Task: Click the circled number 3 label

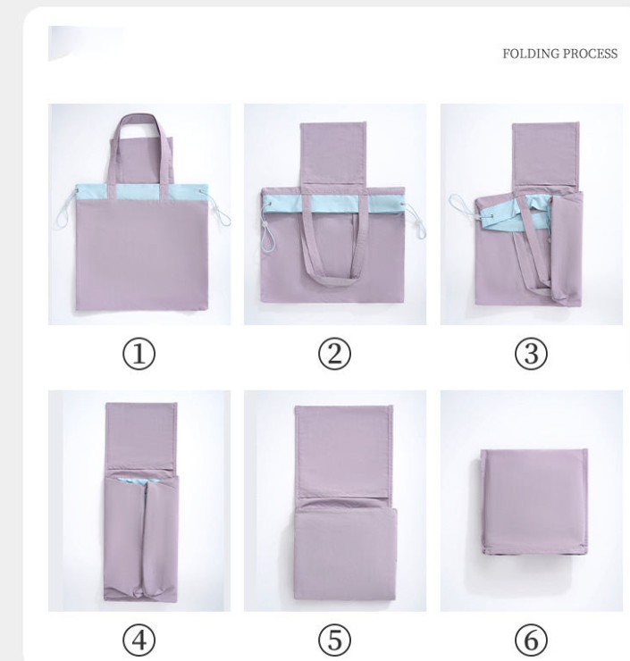Action: click(532, 354)
